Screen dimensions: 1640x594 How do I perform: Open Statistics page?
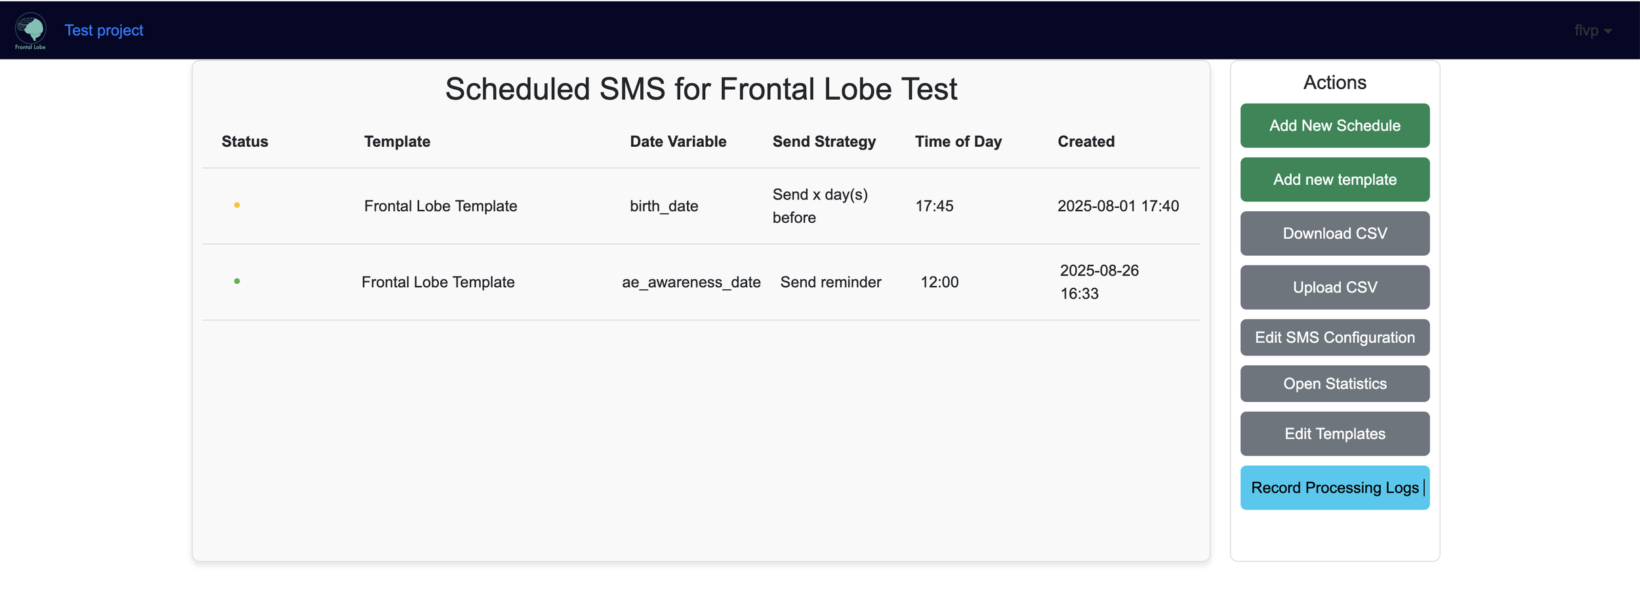[1334, 384]
